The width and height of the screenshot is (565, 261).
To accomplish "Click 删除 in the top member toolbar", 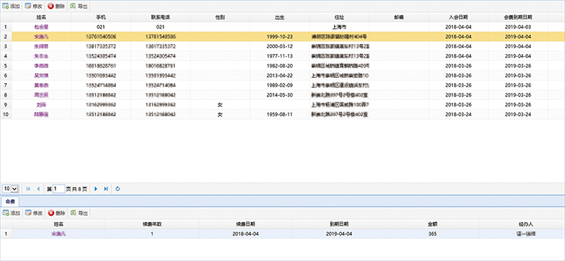I will point(57,6).
